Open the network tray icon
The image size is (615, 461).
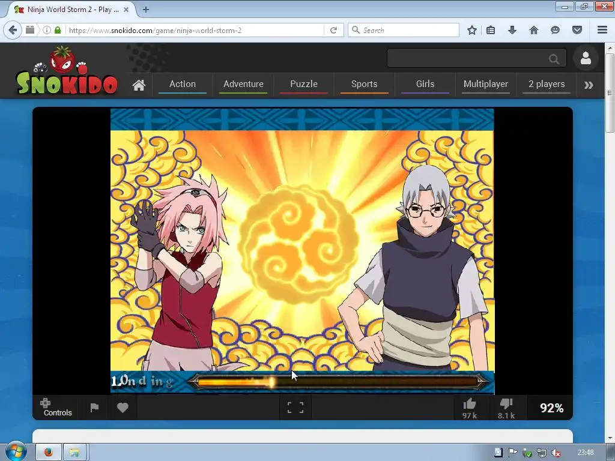pos(541,453)
